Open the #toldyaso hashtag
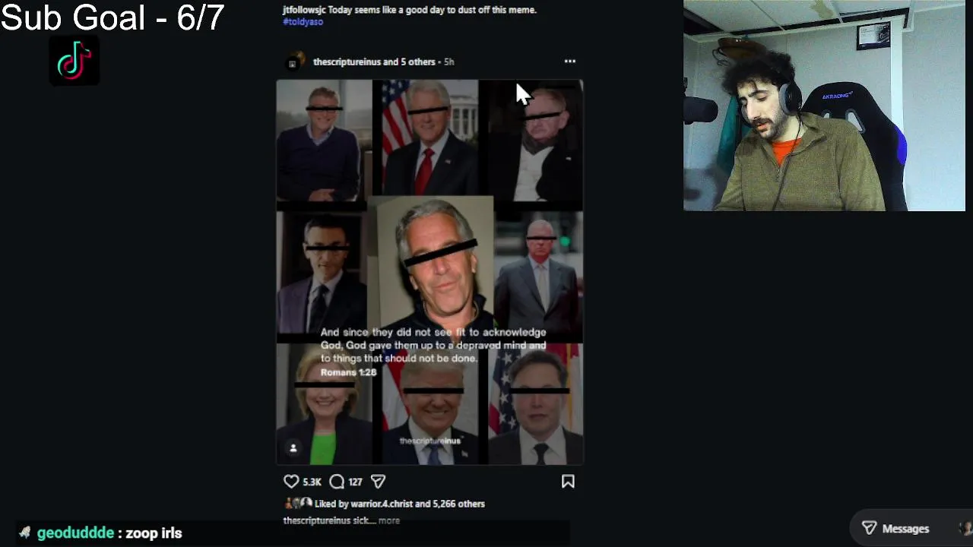The width and height of the screenshot is (973, 547). 303,22
